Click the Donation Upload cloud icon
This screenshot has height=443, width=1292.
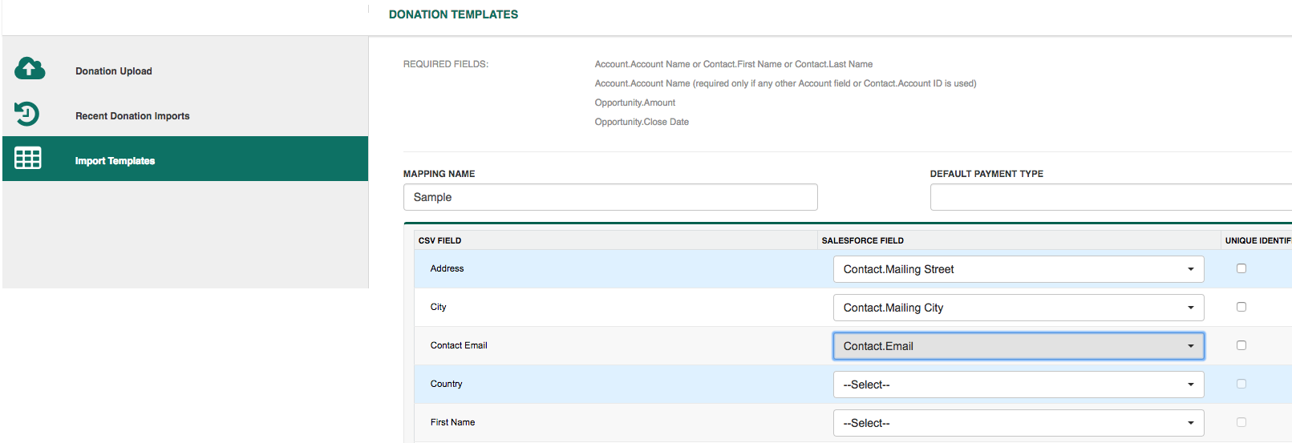coord(30,69)
